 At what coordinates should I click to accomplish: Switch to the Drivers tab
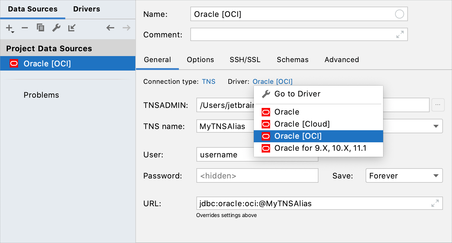[x=86, y=9]
